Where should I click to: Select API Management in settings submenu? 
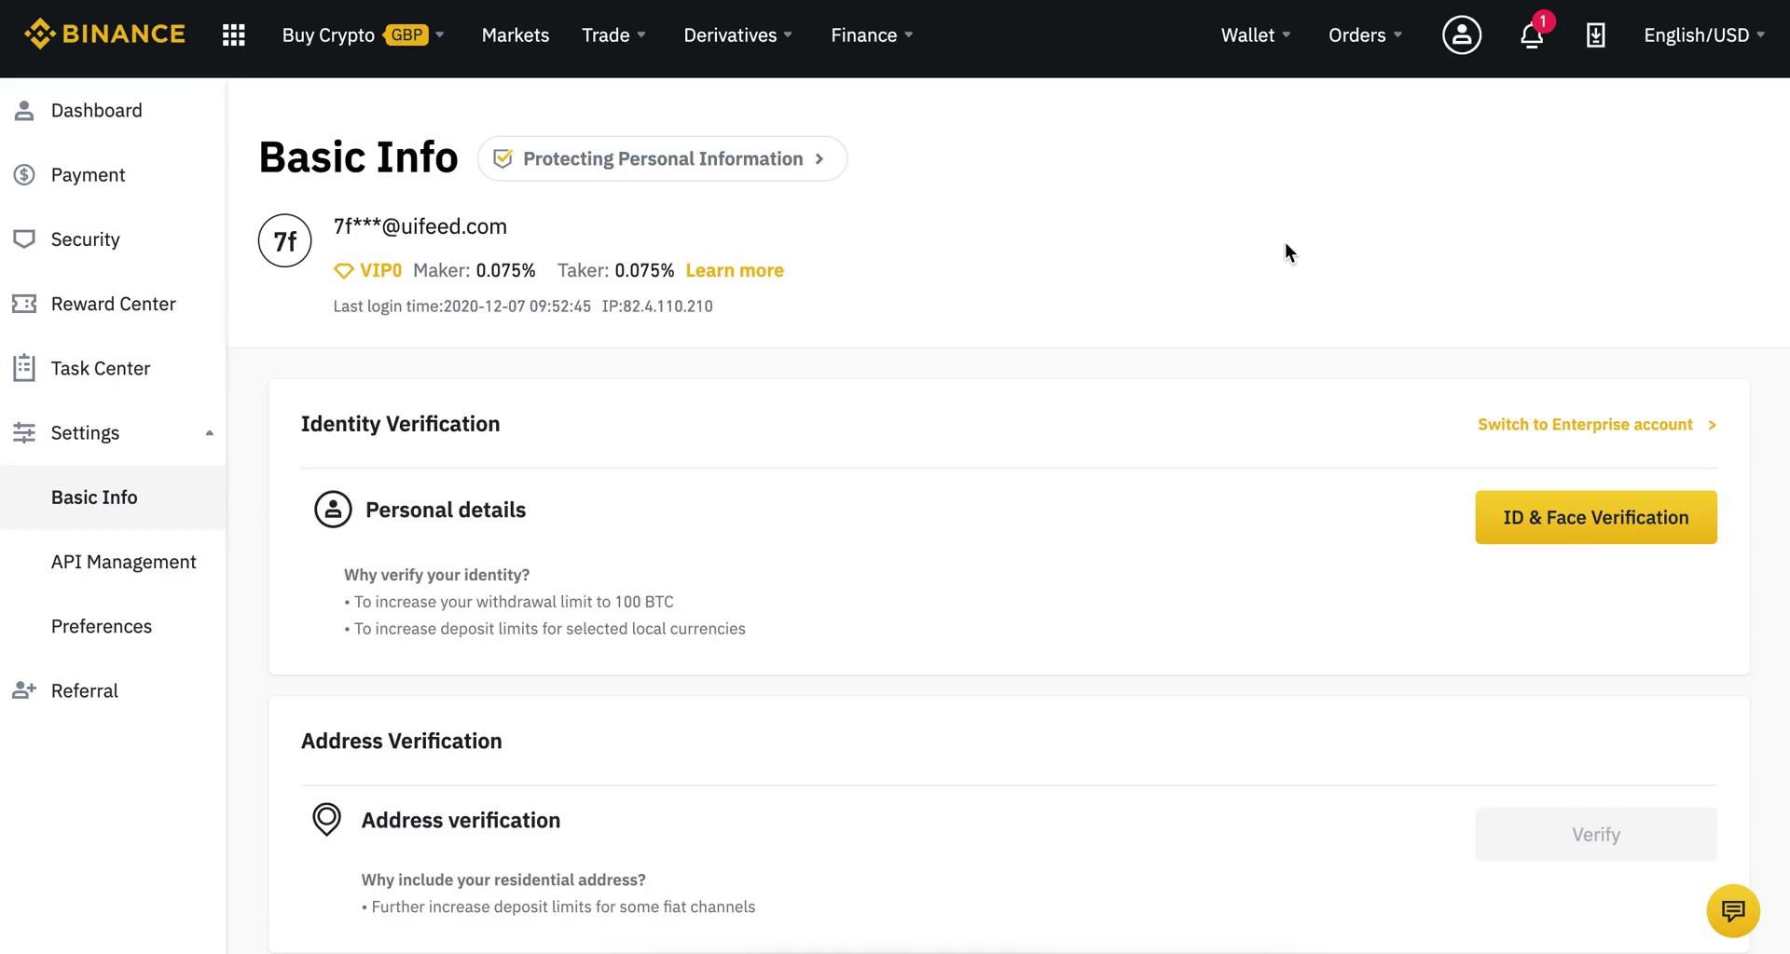[113, 562]
